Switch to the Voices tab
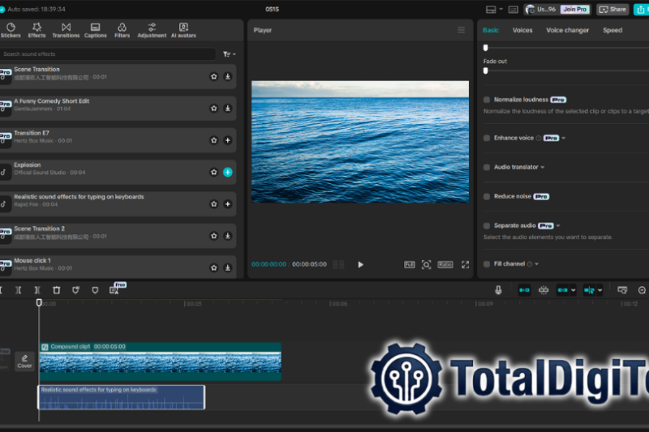This screenshot has height=432, width=649. click(522, 30)
